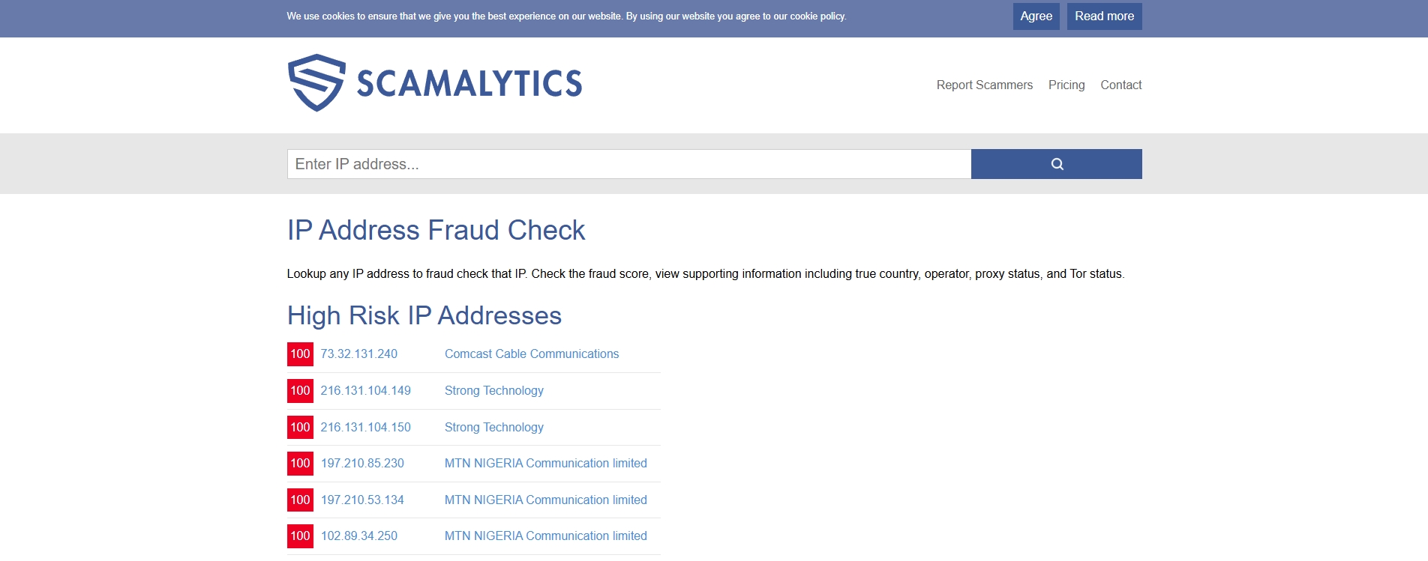This screenshot has height=561, width=1428.
Task: Open Read more about cookies
Action: click(1104, 16)
